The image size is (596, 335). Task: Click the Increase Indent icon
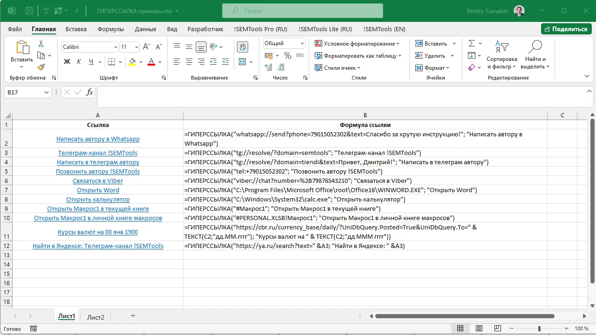225,61
